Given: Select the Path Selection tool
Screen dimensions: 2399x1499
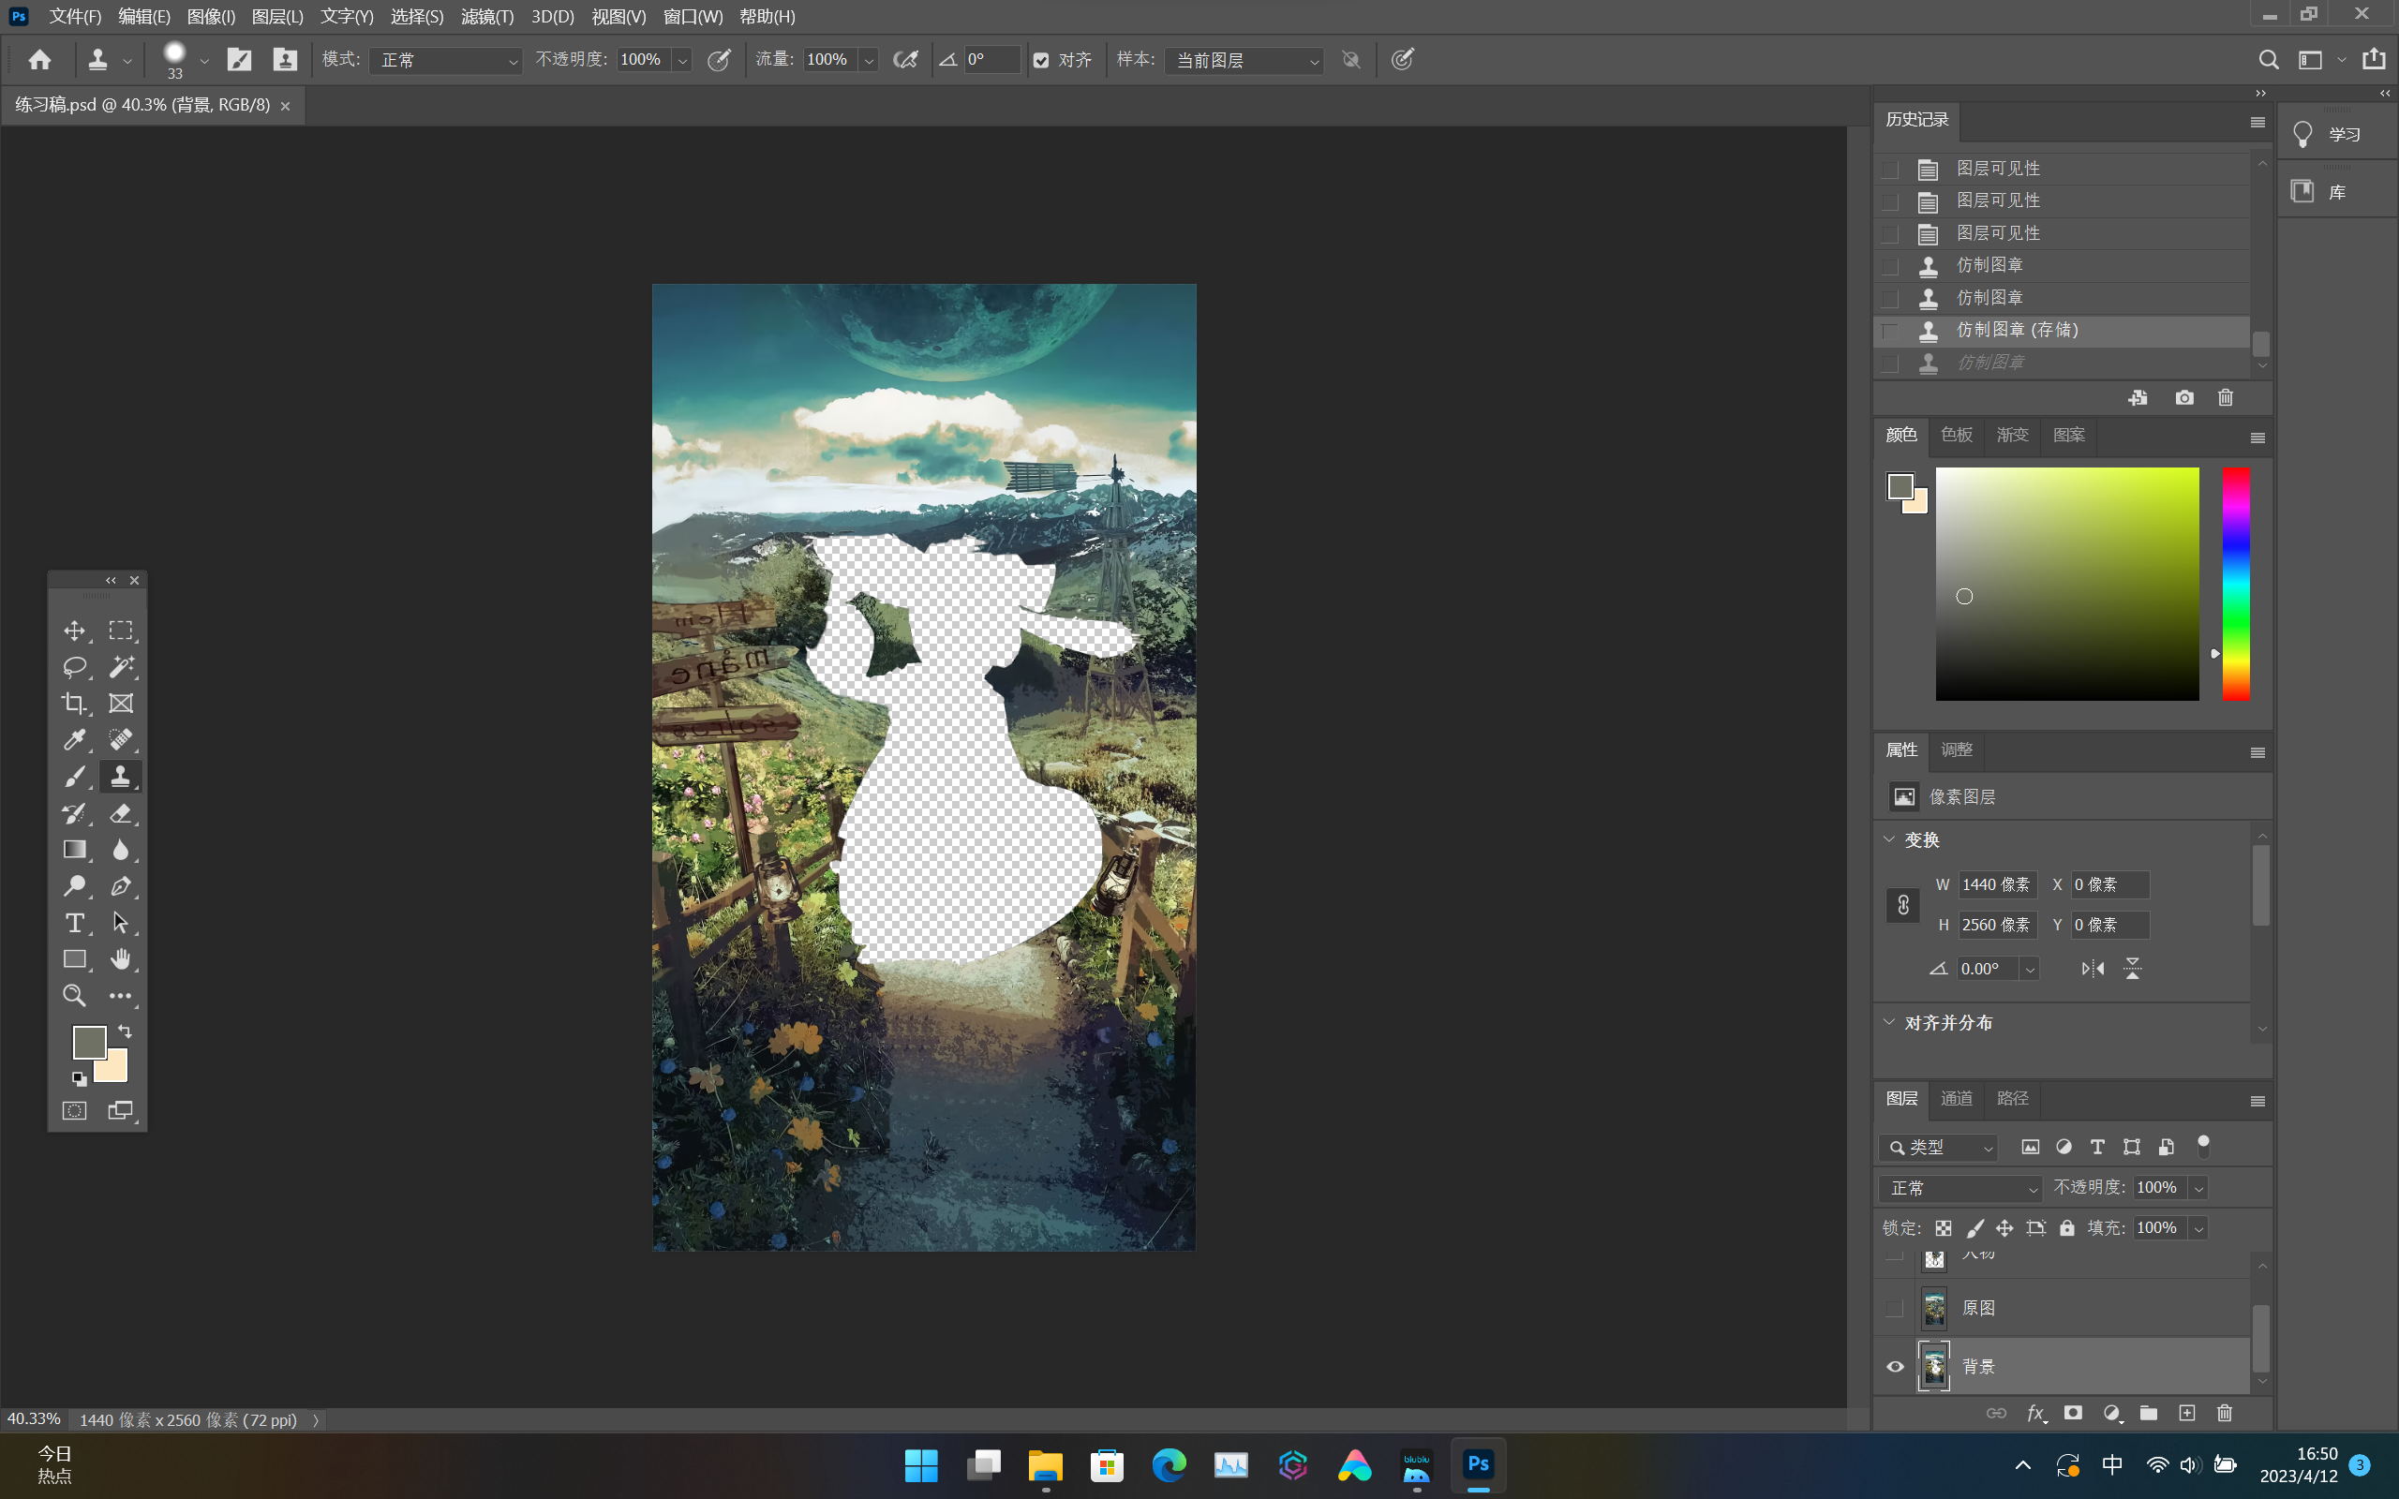Looking at the screenshot, I should click(121, 923).
